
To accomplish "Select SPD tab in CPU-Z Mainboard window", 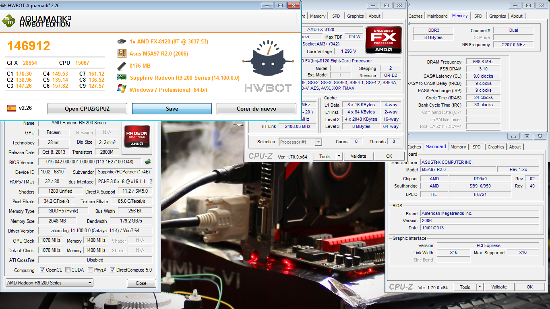I will [x=476, y=147].
